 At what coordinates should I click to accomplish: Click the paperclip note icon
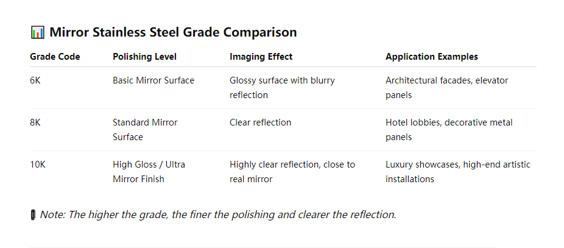point(33,215)
